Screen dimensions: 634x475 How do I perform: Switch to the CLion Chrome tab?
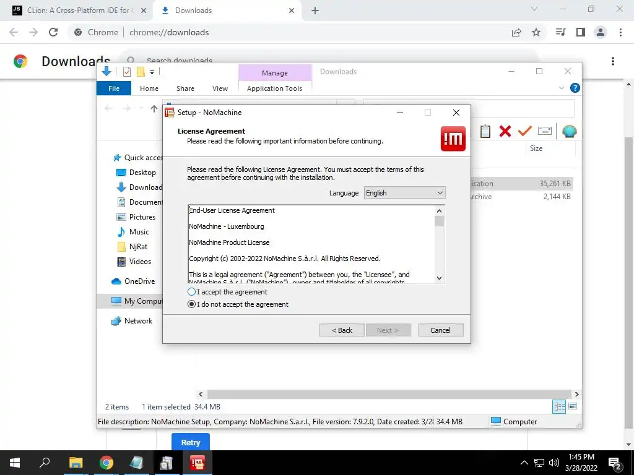point(79,11)
